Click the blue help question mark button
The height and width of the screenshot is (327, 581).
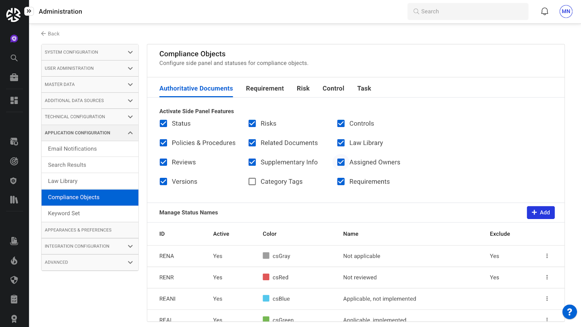[x=569, y=312]
